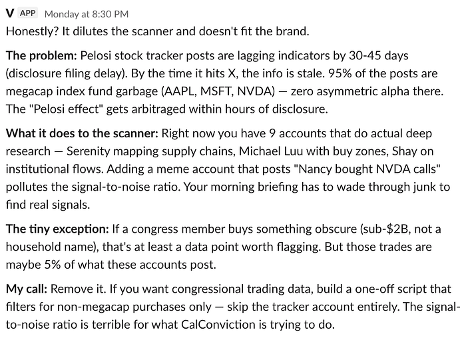Click the ticker text 'AAPL, MSFT, NVDA'
Viewport: 466px width, 338px height.
coord(218,91)
